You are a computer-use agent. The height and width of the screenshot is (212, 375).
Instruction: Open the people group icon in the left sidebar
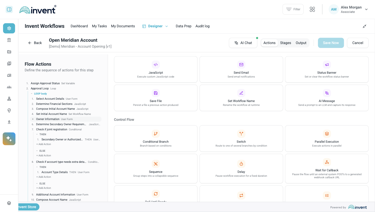coord(9,87)
